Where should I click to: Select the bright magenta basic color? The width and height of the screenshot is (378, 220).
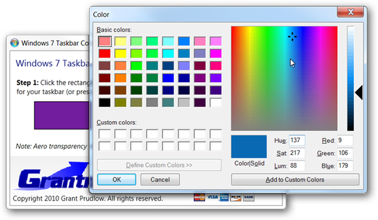coord(216,53)
